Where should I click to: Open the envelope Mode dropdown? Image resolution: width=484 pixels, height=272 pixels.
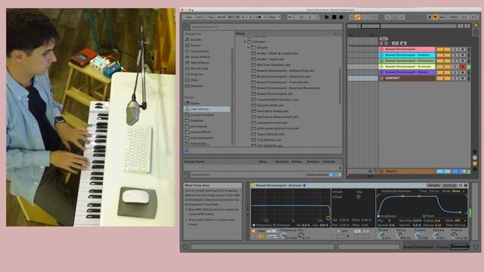coord(458,191)
